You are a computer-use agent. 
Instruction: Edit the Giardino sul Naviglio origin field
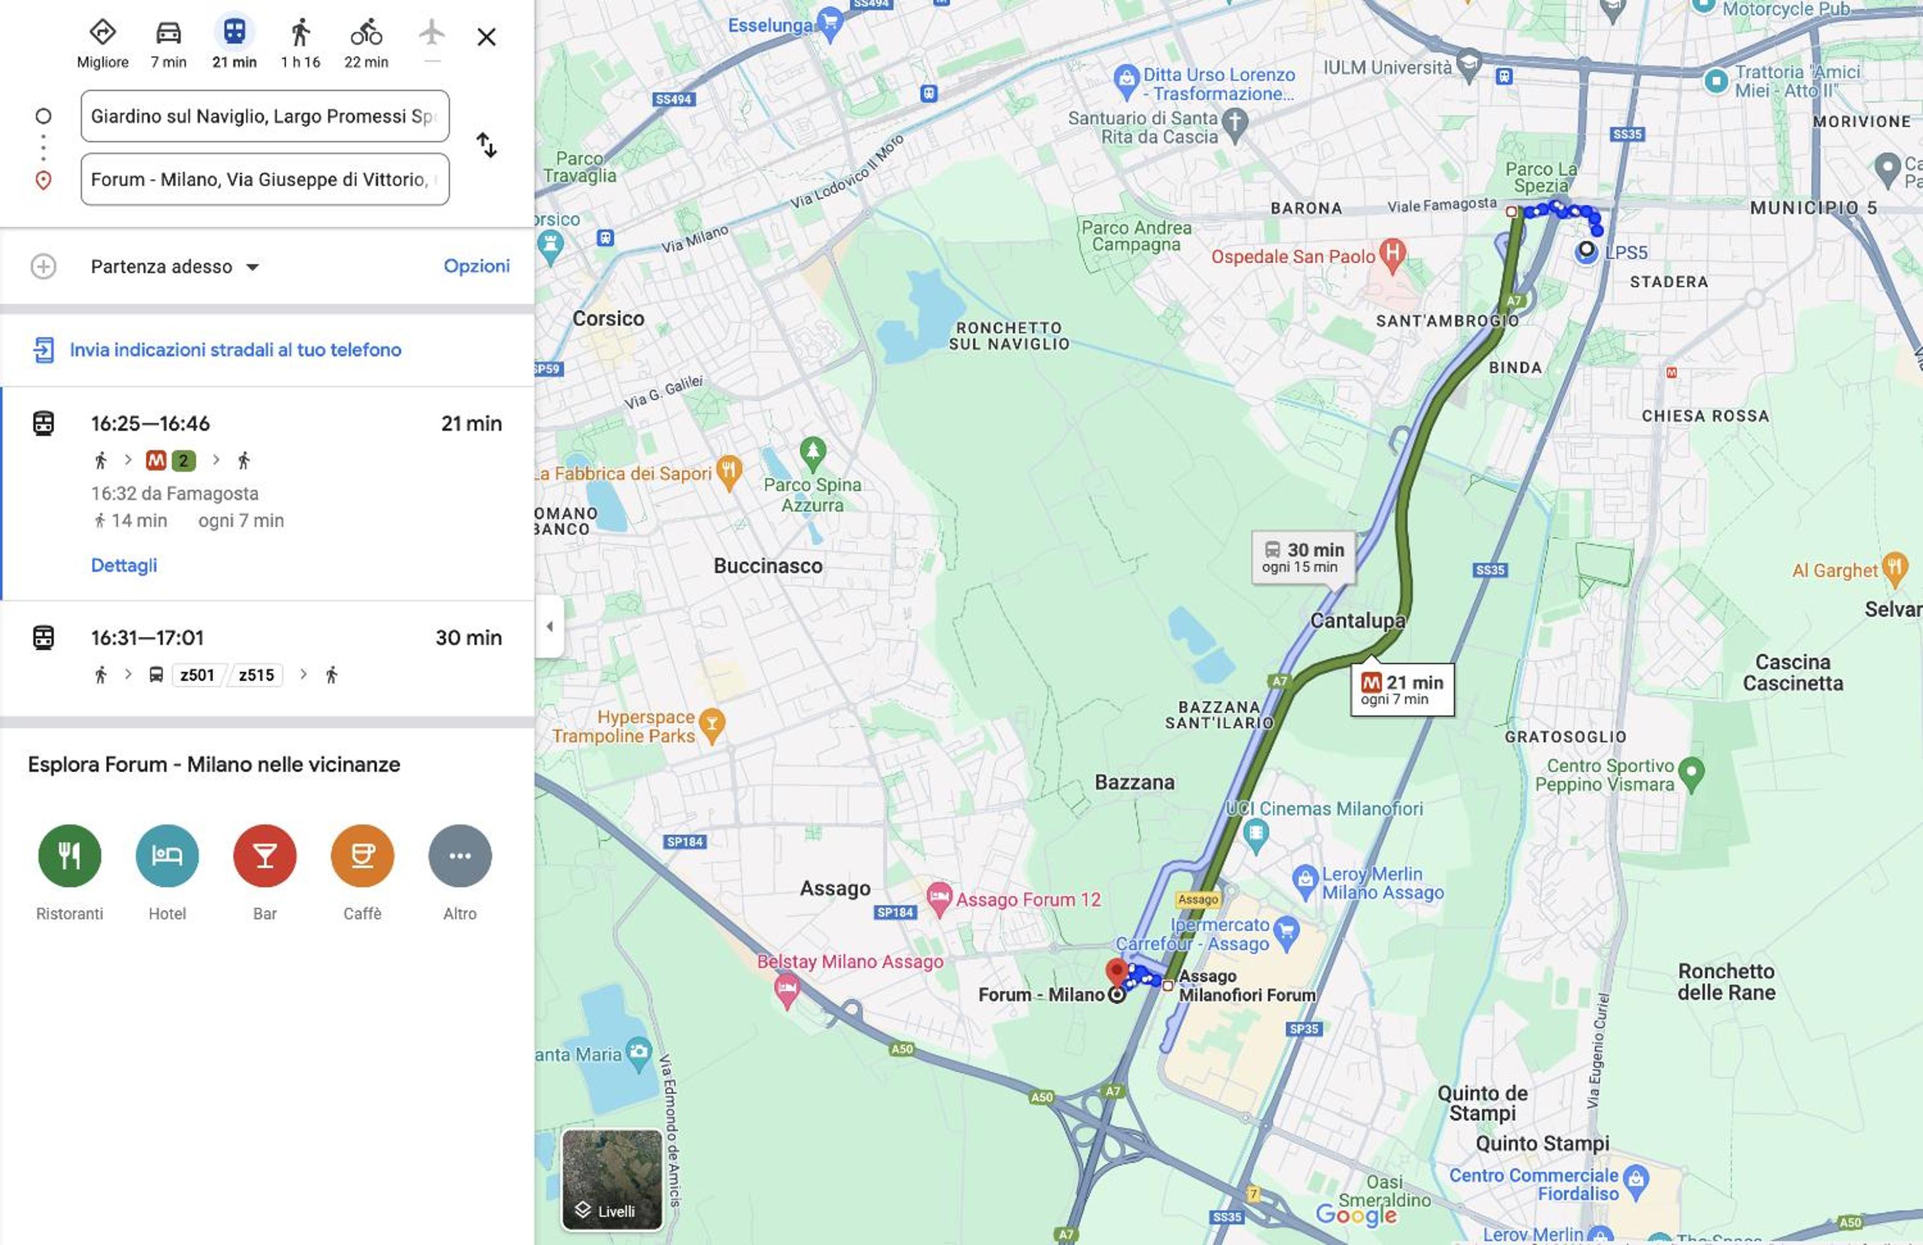tap(265, 116)
